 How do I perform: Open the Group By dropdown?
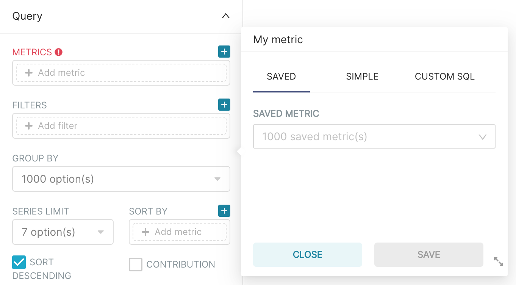pos(121,179)
